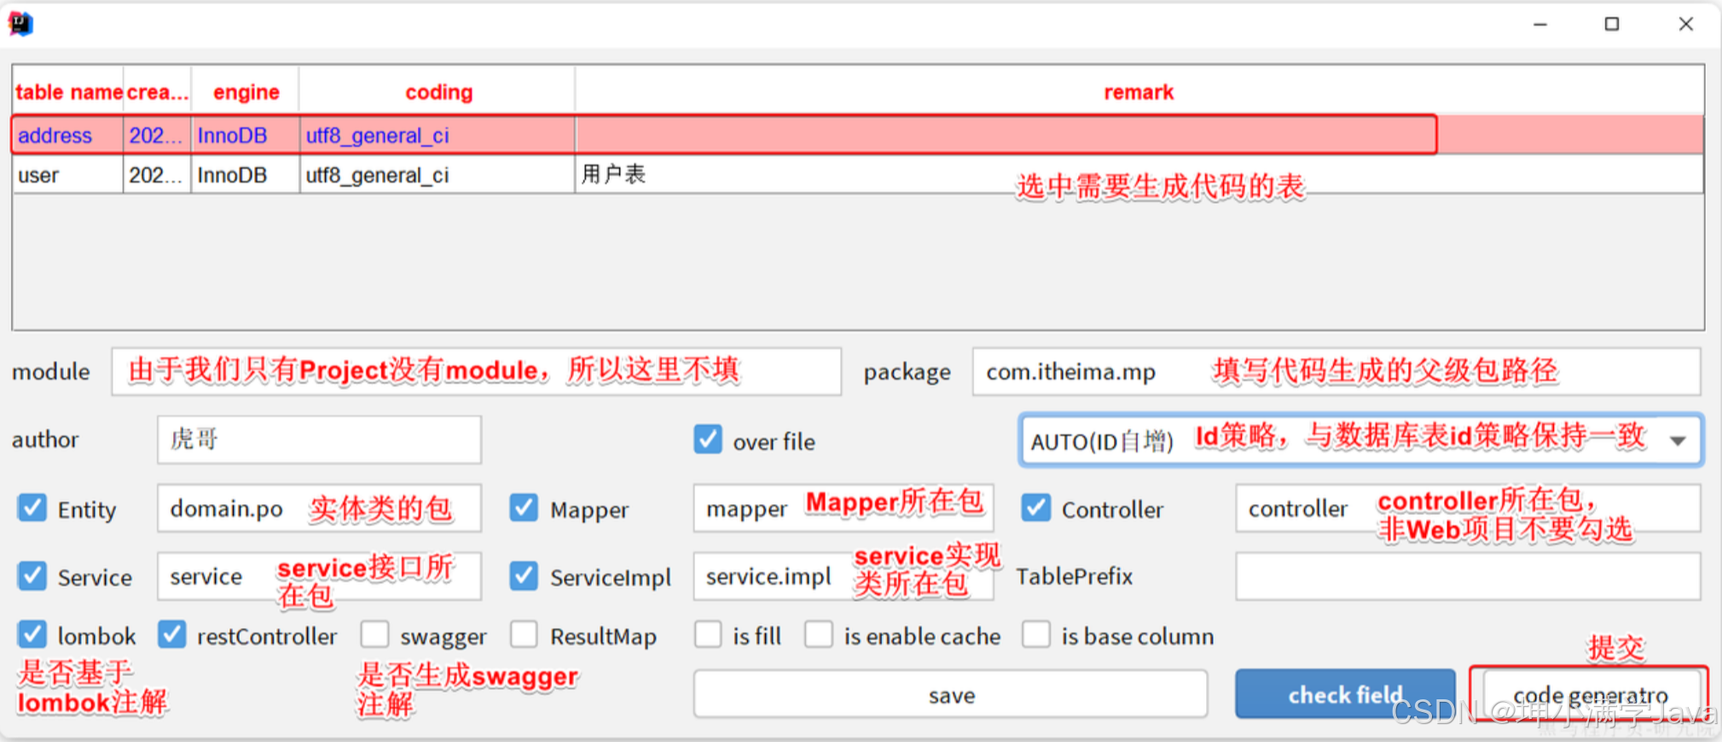Click the code generatro button
This screenshot has width=1722, height=742.
[x=1591, y=694]
